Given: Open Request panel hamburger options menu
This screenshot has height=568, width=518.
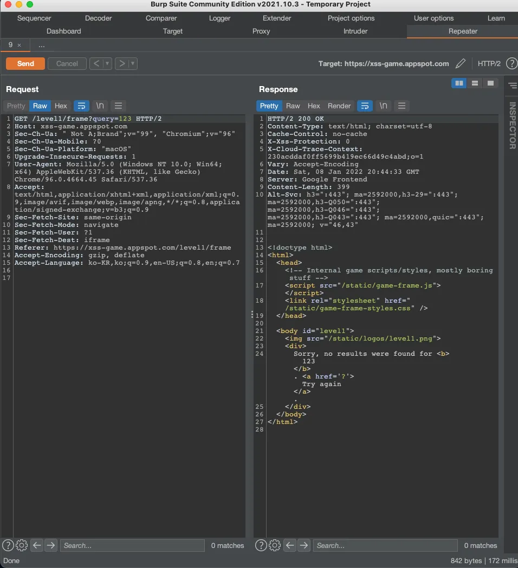Looking at the screenshot, I should click(118, 106).
